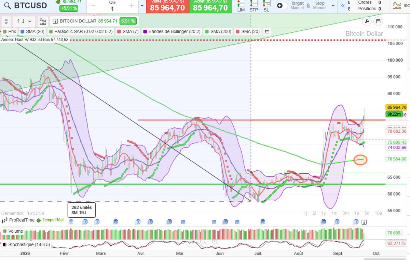Image resolution: width=410 pixels, height=260 pixels.
Task: Open the 1 J timeframe dropdown
Action: point(24,21)
